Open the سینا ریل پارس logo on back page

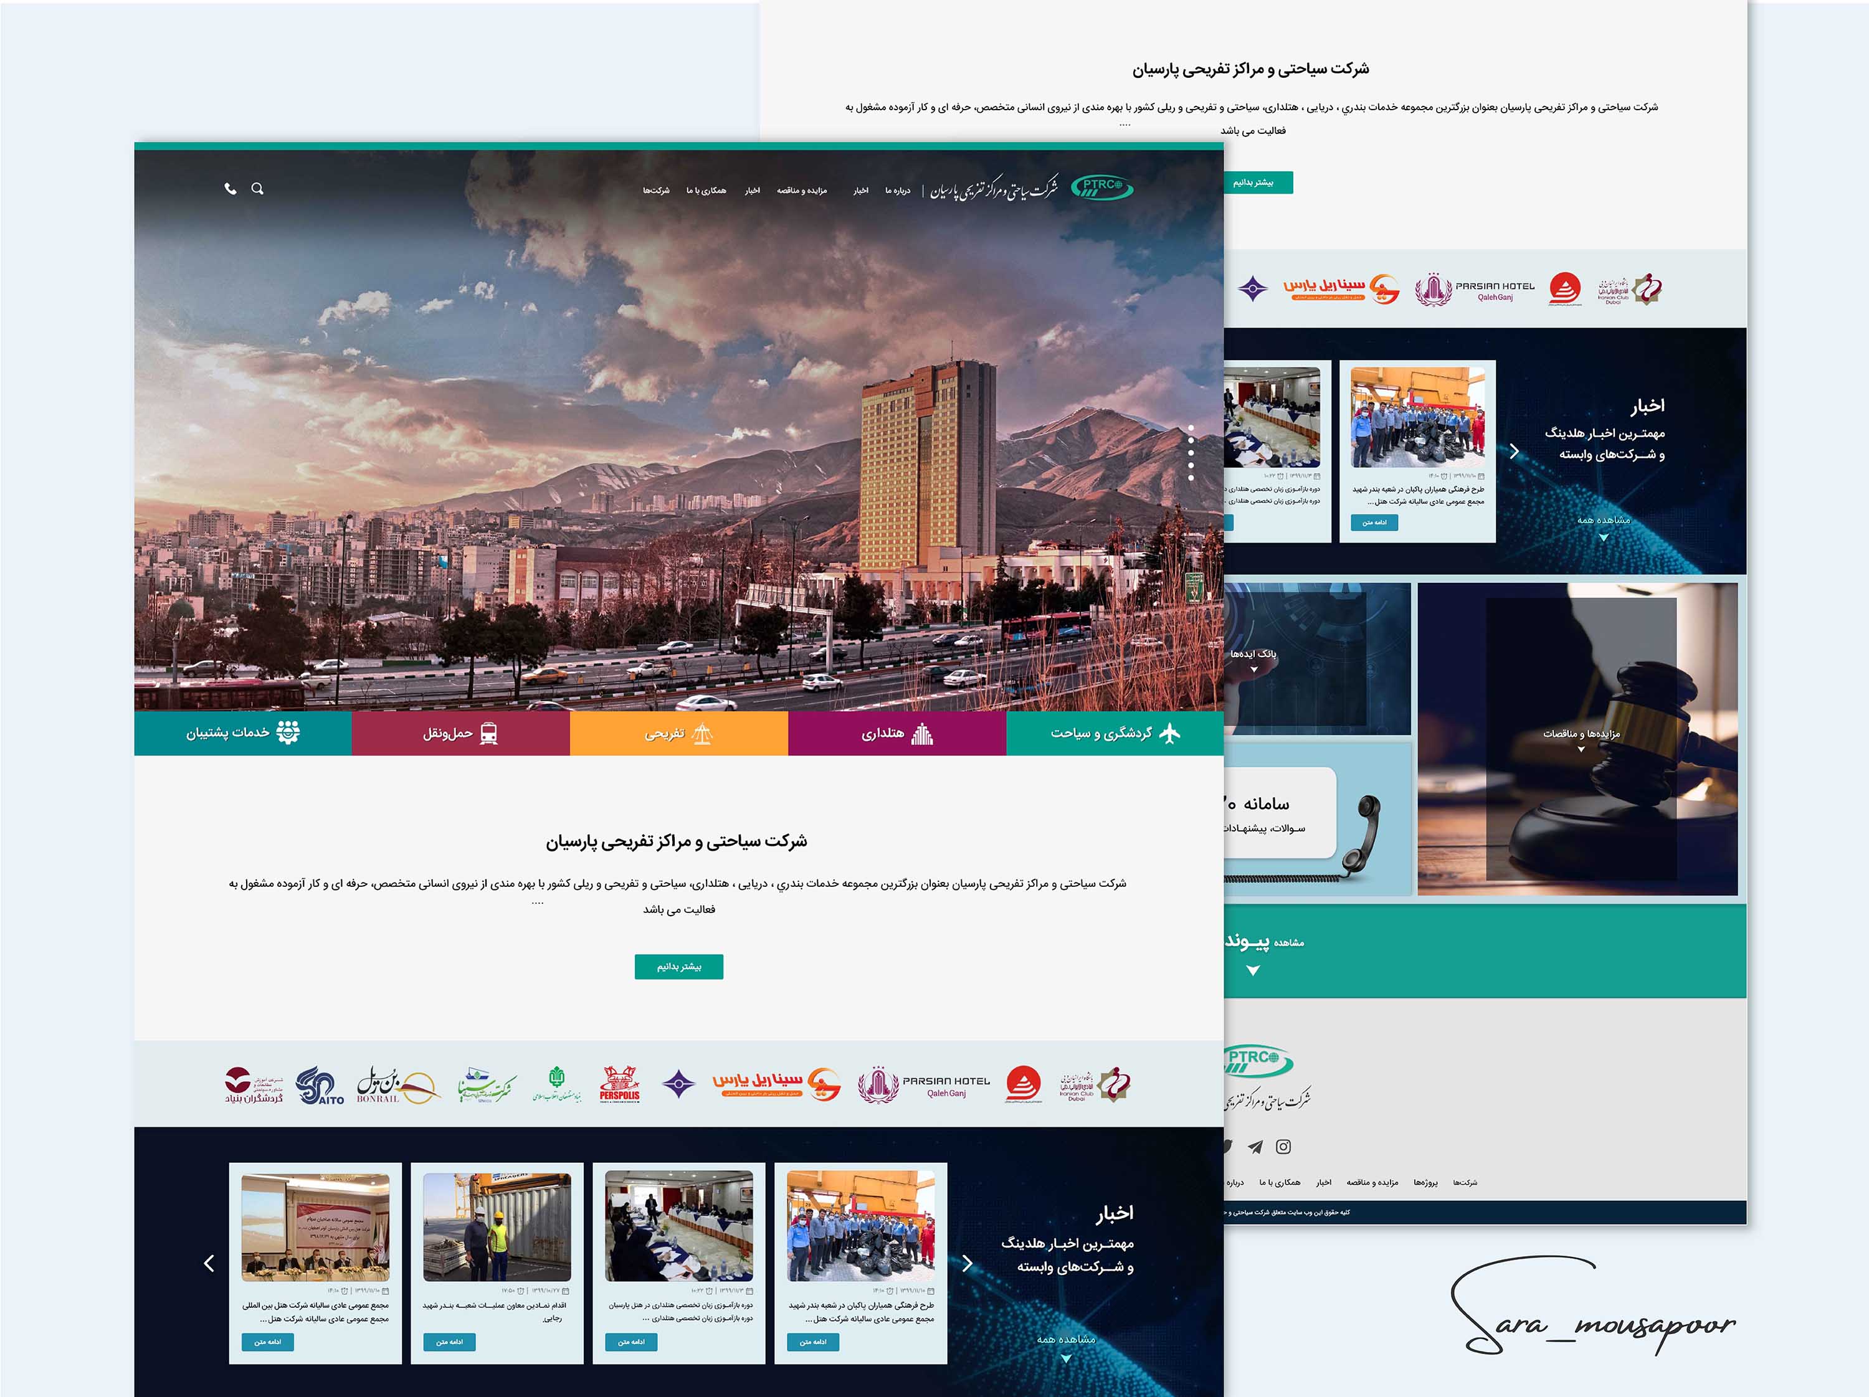click(x=1342, y=289)
